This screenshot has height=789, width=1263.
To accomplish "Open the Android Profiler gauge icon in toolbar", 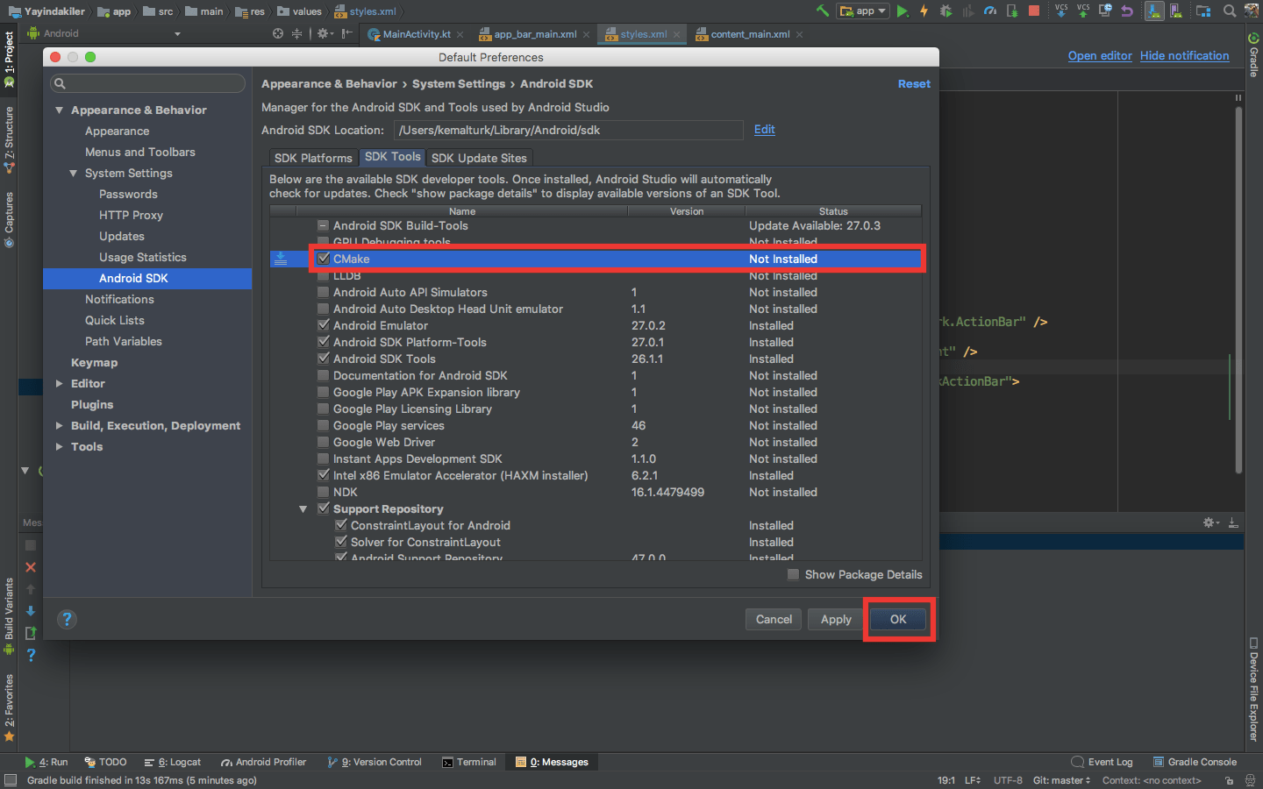I will point(990,11).
